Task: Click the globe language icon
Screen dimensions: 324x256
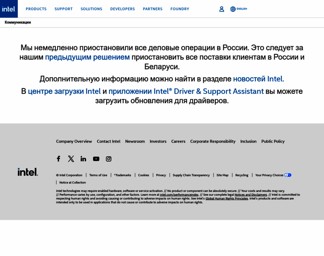Action: (x=233, y=9)
